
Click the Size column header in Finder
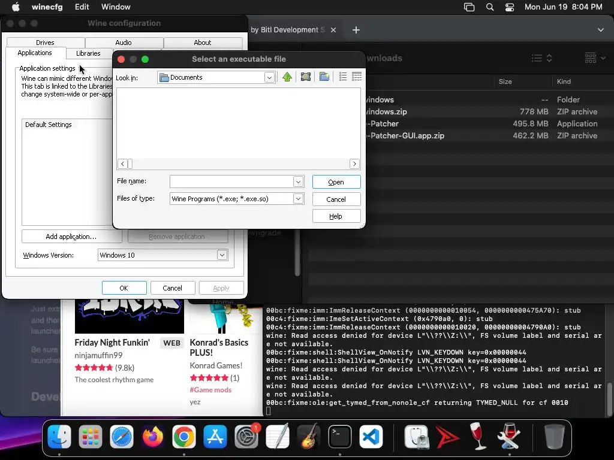(x=505, y=81)
